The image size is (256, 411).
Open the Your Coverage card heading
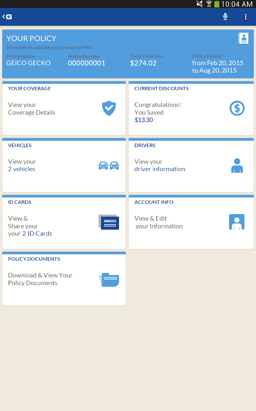tap(29, 88)
